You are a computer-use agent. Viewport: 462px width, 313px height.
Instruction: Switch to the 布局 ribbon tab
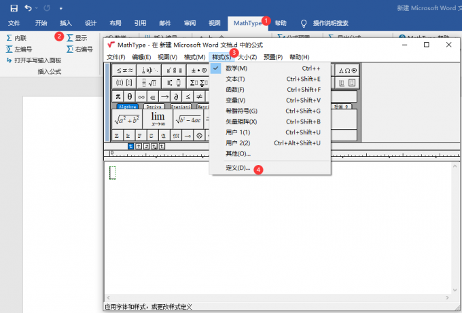tap(115, 23)
